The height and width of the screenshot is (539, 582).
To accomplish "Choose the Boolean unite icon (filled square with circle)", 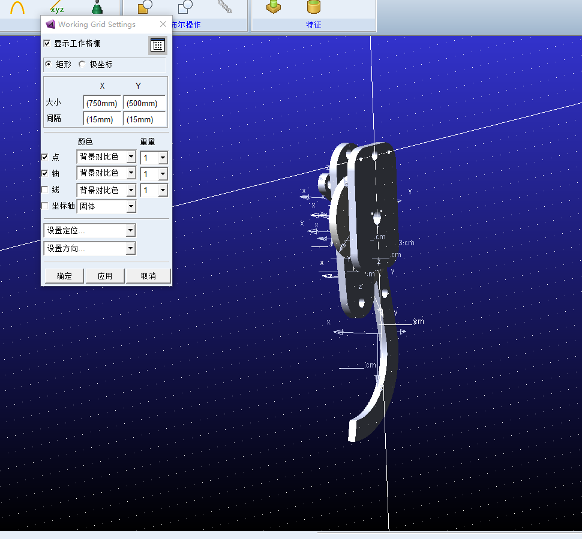I will pos(145,7).
